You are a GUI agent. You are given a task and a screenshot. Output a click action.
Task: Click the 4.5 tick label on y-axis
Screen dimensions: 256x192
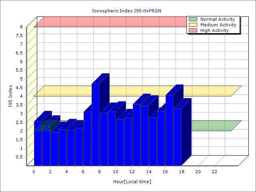[x=19, y=87]
